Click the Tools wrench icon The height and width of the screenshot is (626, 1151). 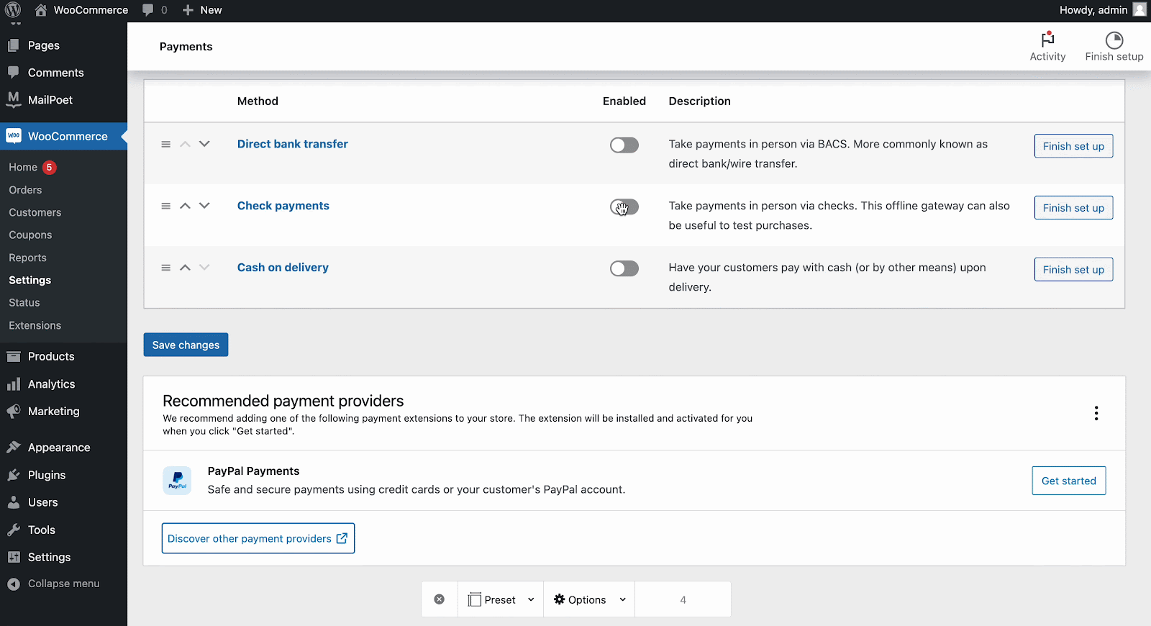click(x=14, y=530)
